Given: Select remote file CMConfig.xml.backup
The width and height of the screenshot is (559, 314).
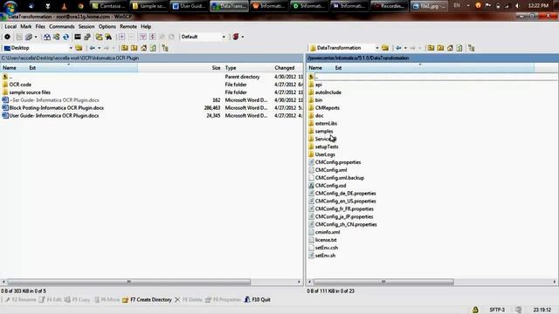Looking at the screenshot, I should (x=340, y=178).
